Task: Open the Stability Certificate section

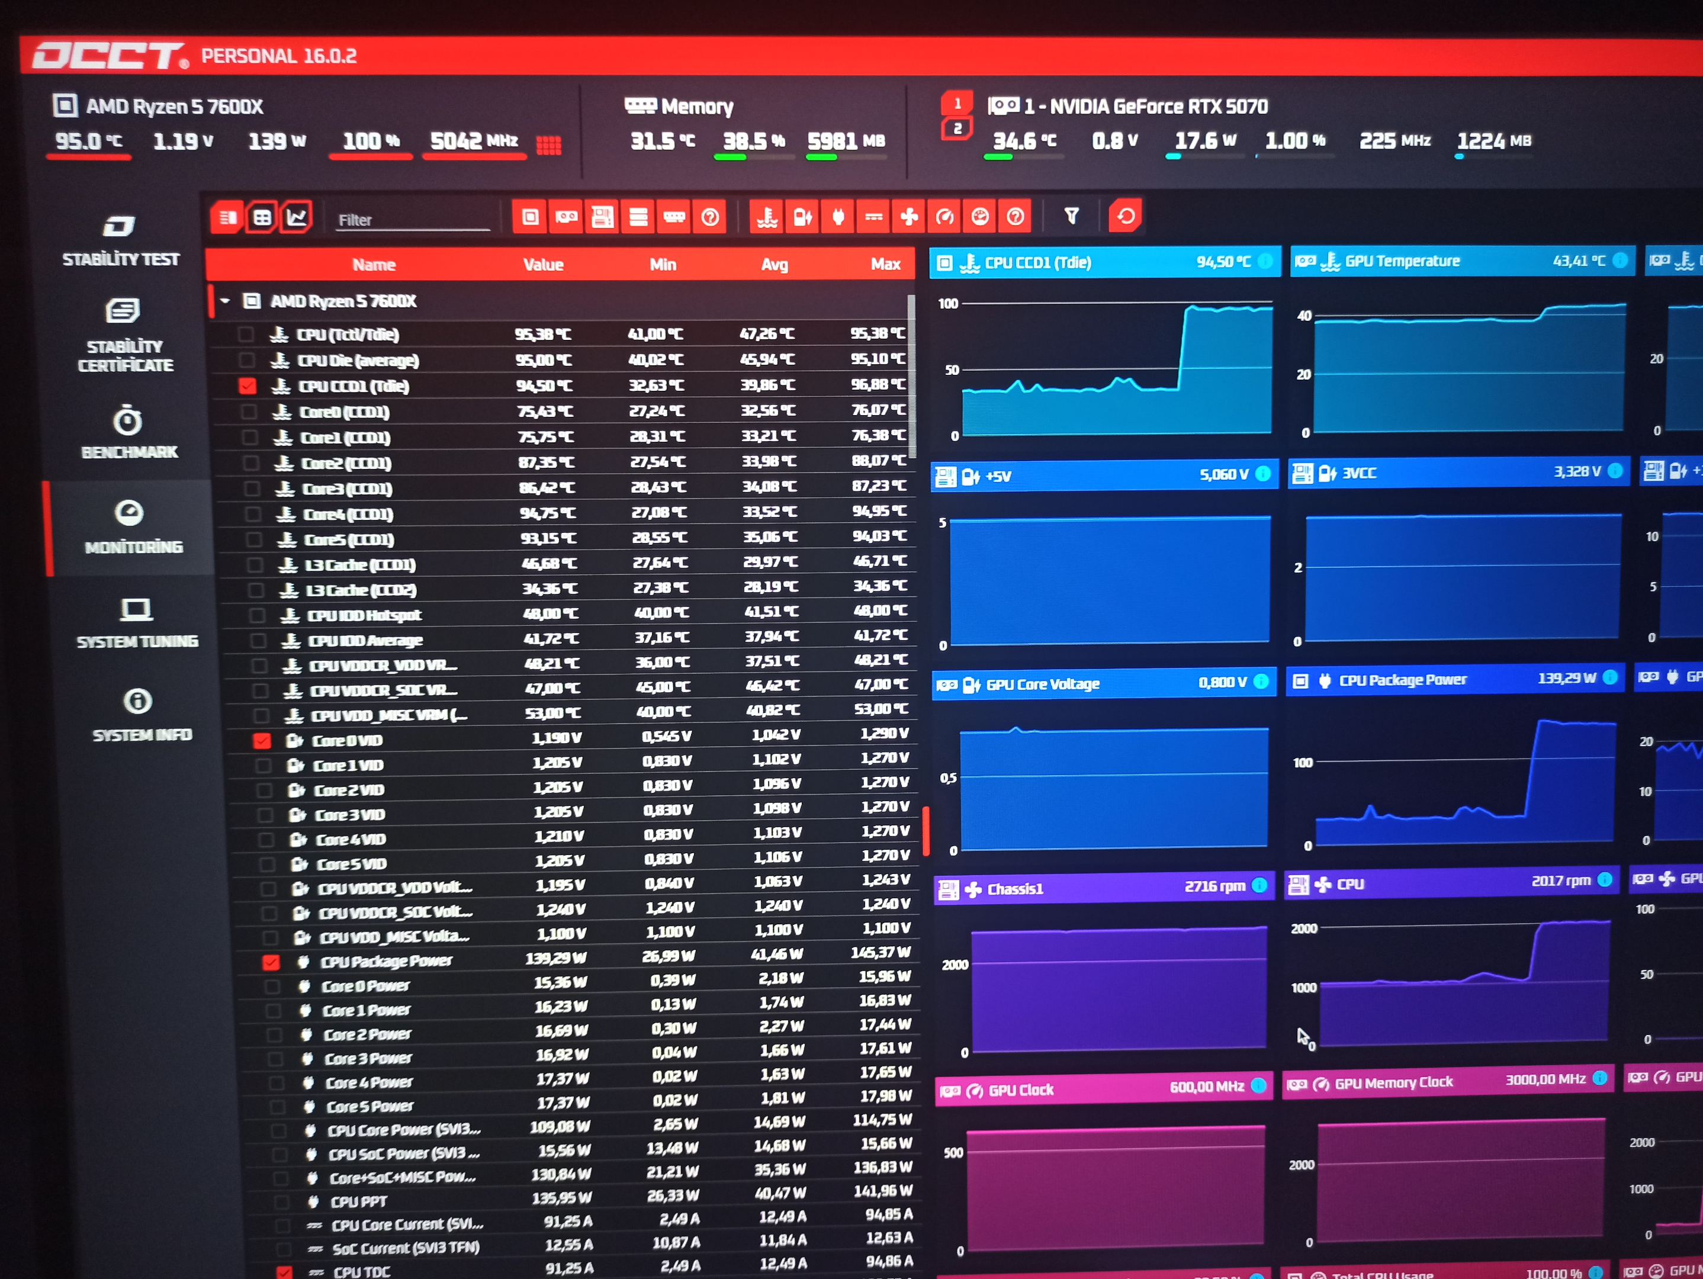Action: 125,336
